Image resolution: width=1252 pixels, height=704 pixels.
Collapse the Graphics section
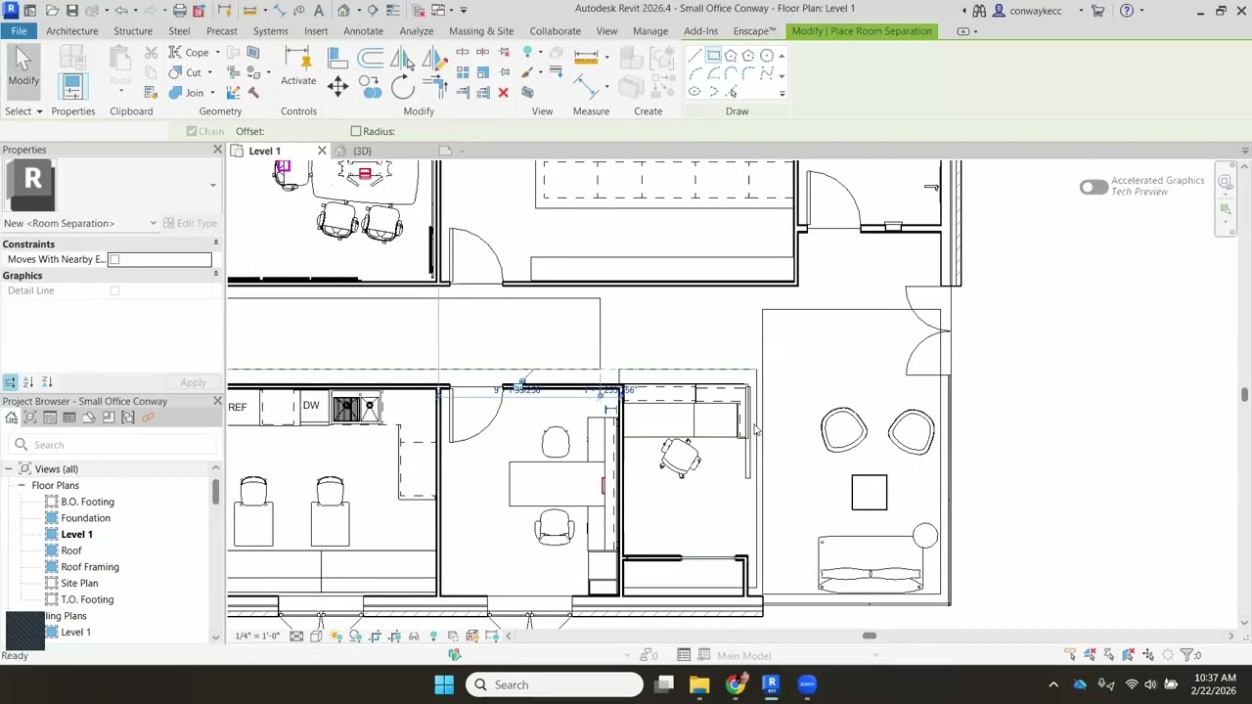(x=215, y=275)
